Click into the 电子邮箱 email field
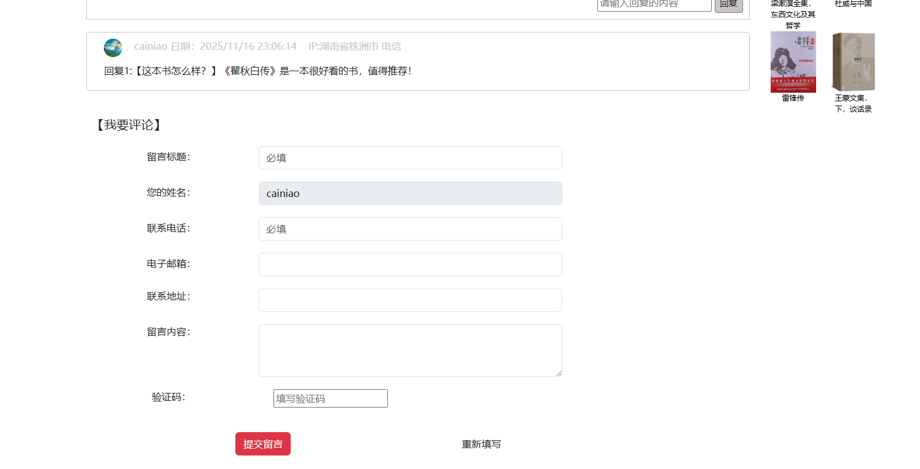This screenshot has height=469, width=920. [x=410, y=265]
